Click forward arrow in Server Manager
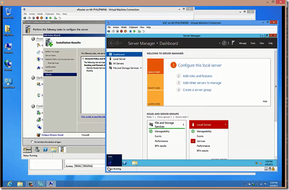The width and height of the screenshot is (289, 190). (x=117, y=43)
